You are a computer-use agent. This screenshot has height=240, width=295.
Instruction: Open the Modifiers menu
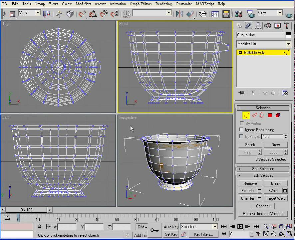(84, 4)
